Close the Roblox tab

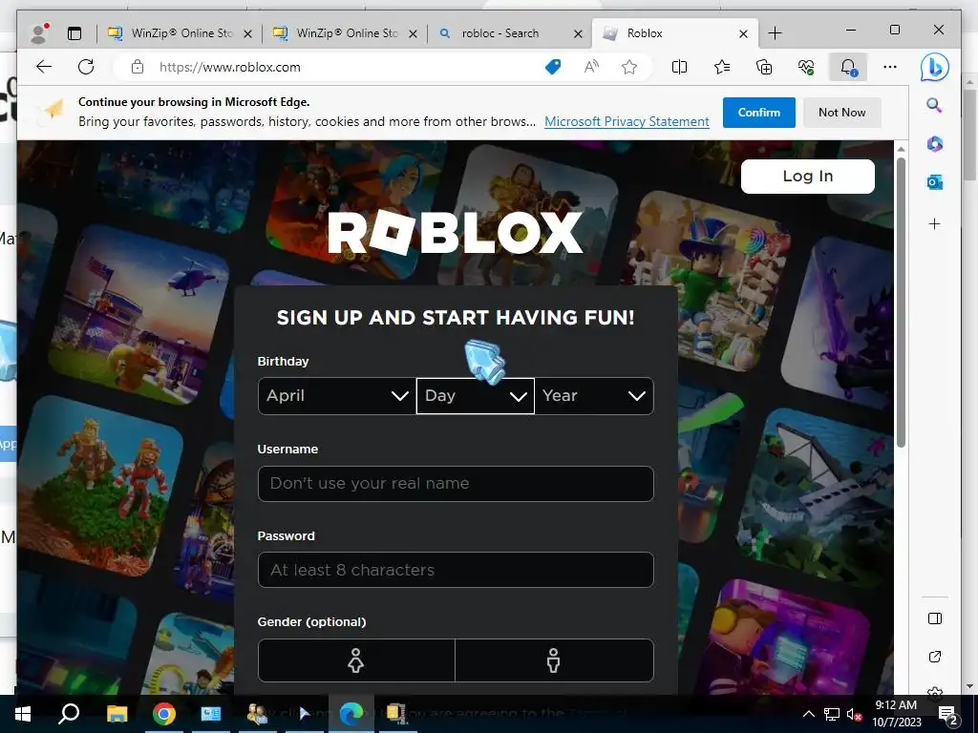pyautogui.click(x=743, y=33)
